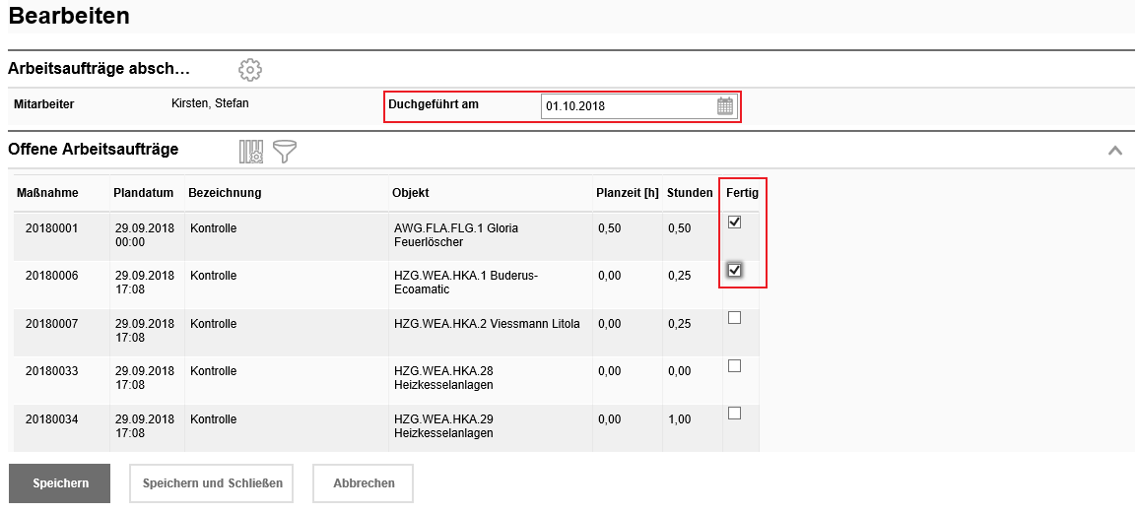Sort by the Maßnahme column header
1138x512 pixels.
click(47, 193)
